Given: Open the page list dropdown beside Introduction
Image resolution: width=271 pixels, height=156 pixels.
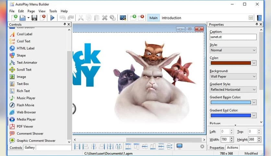Looking at the screenshot, I should click(x=251, y=18).
